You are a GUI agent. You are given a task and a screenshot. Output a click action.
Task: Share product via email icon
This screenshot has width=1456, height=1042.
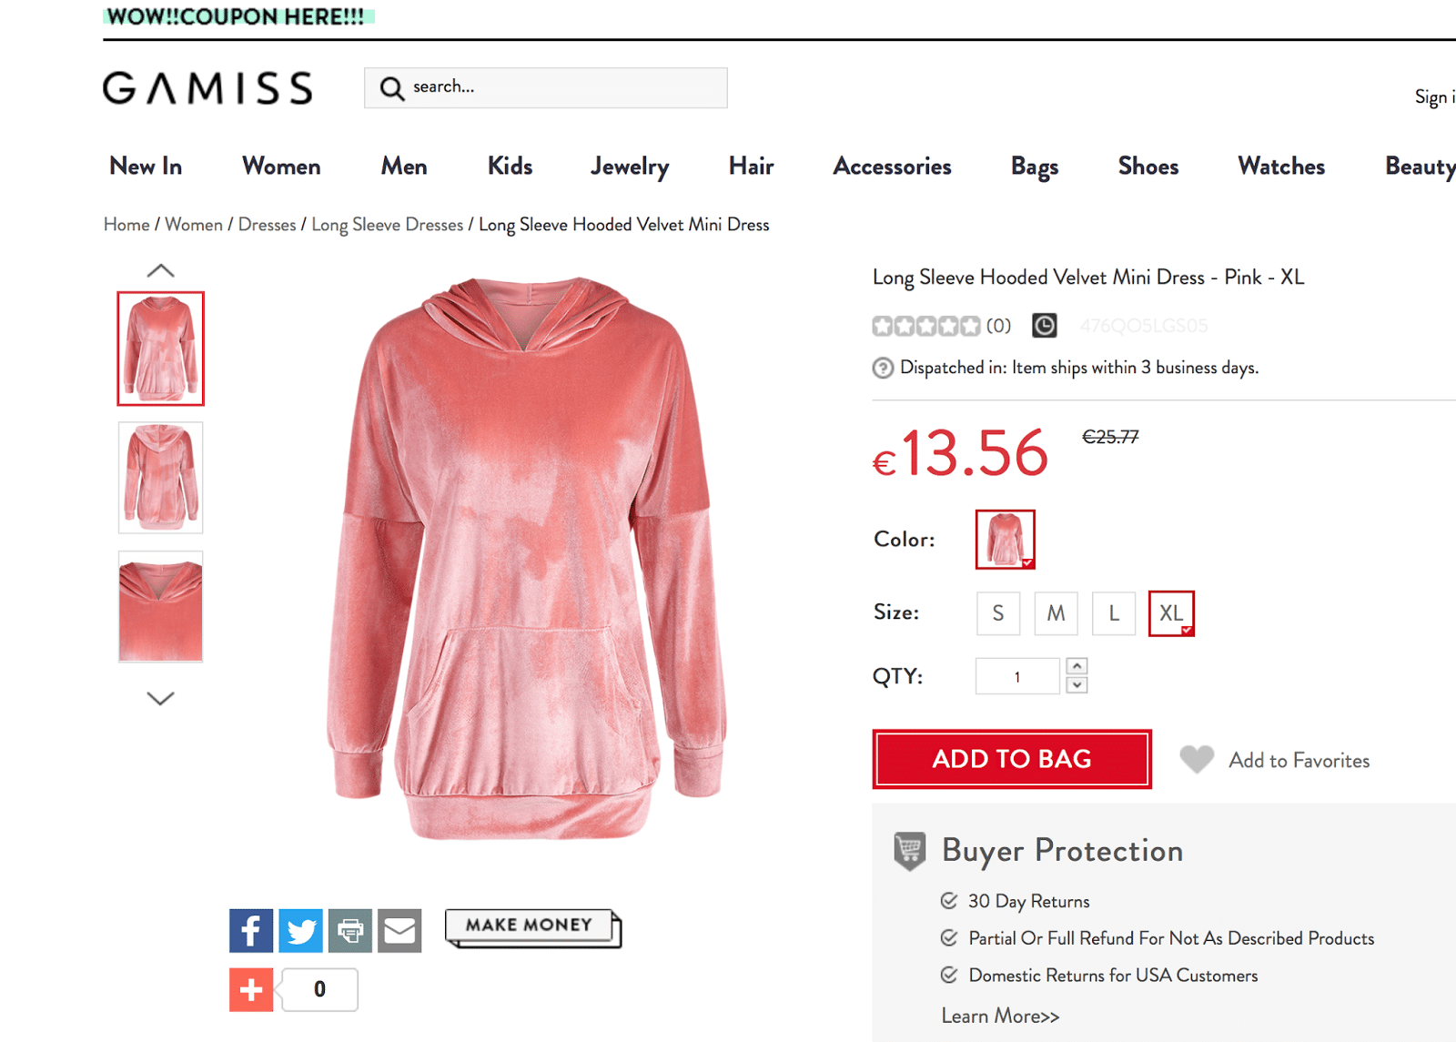coord(399,930)
